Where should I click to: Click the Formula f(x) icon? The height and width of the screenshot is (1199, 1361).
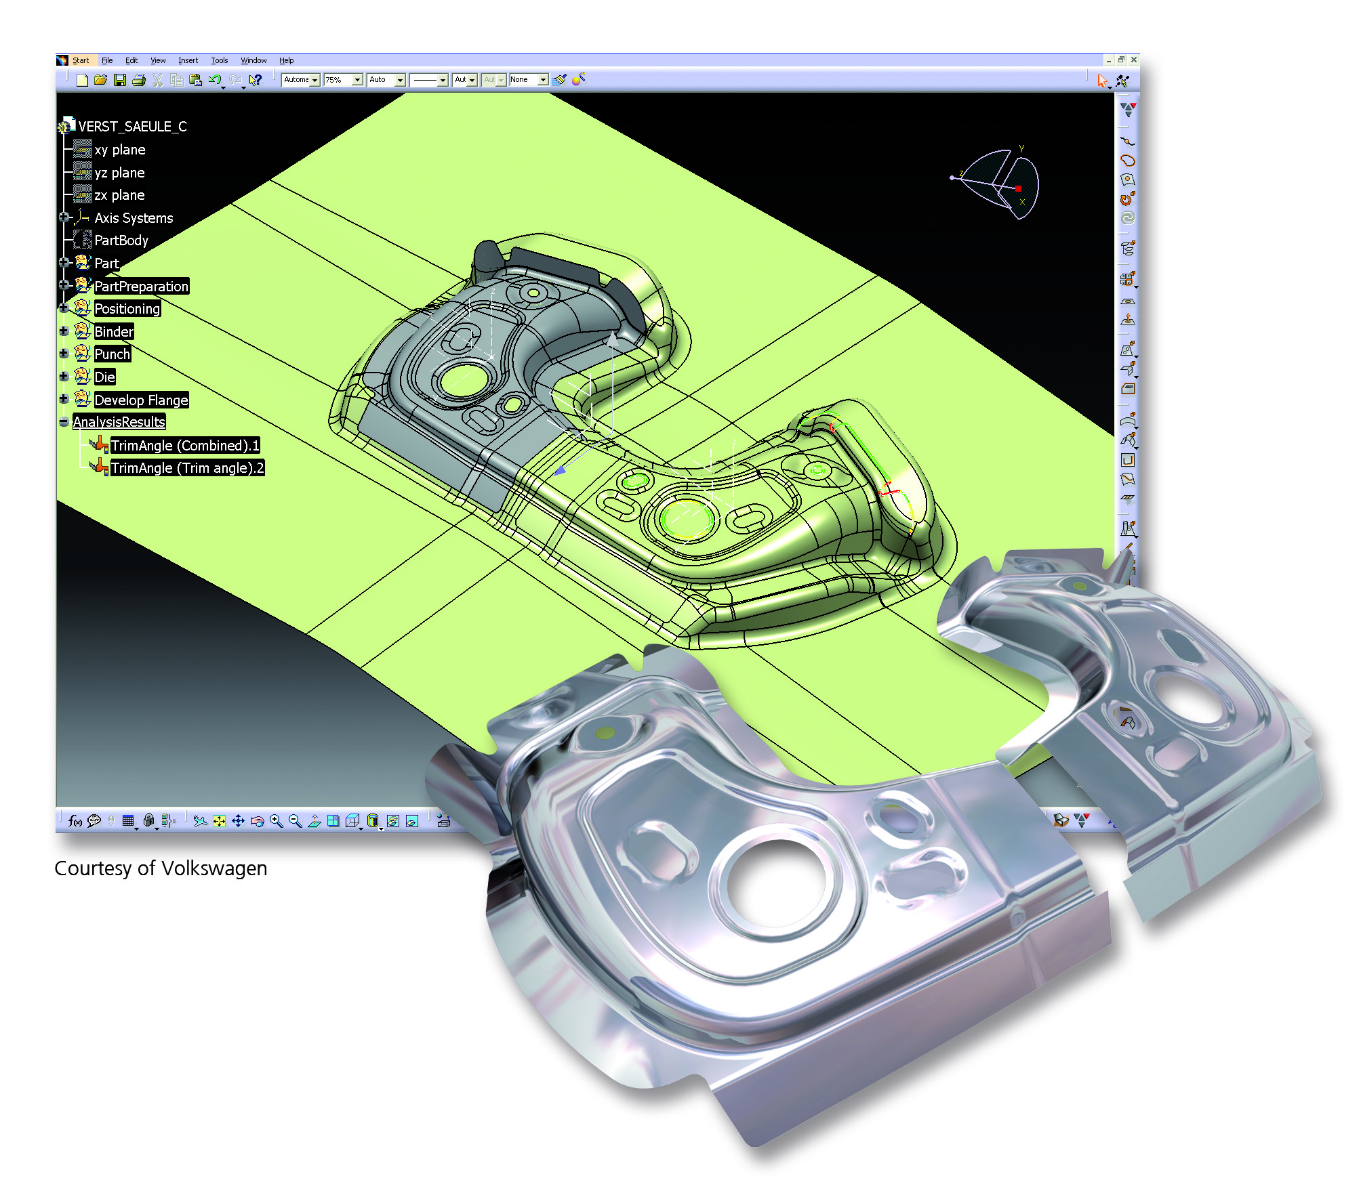[75, 821]
